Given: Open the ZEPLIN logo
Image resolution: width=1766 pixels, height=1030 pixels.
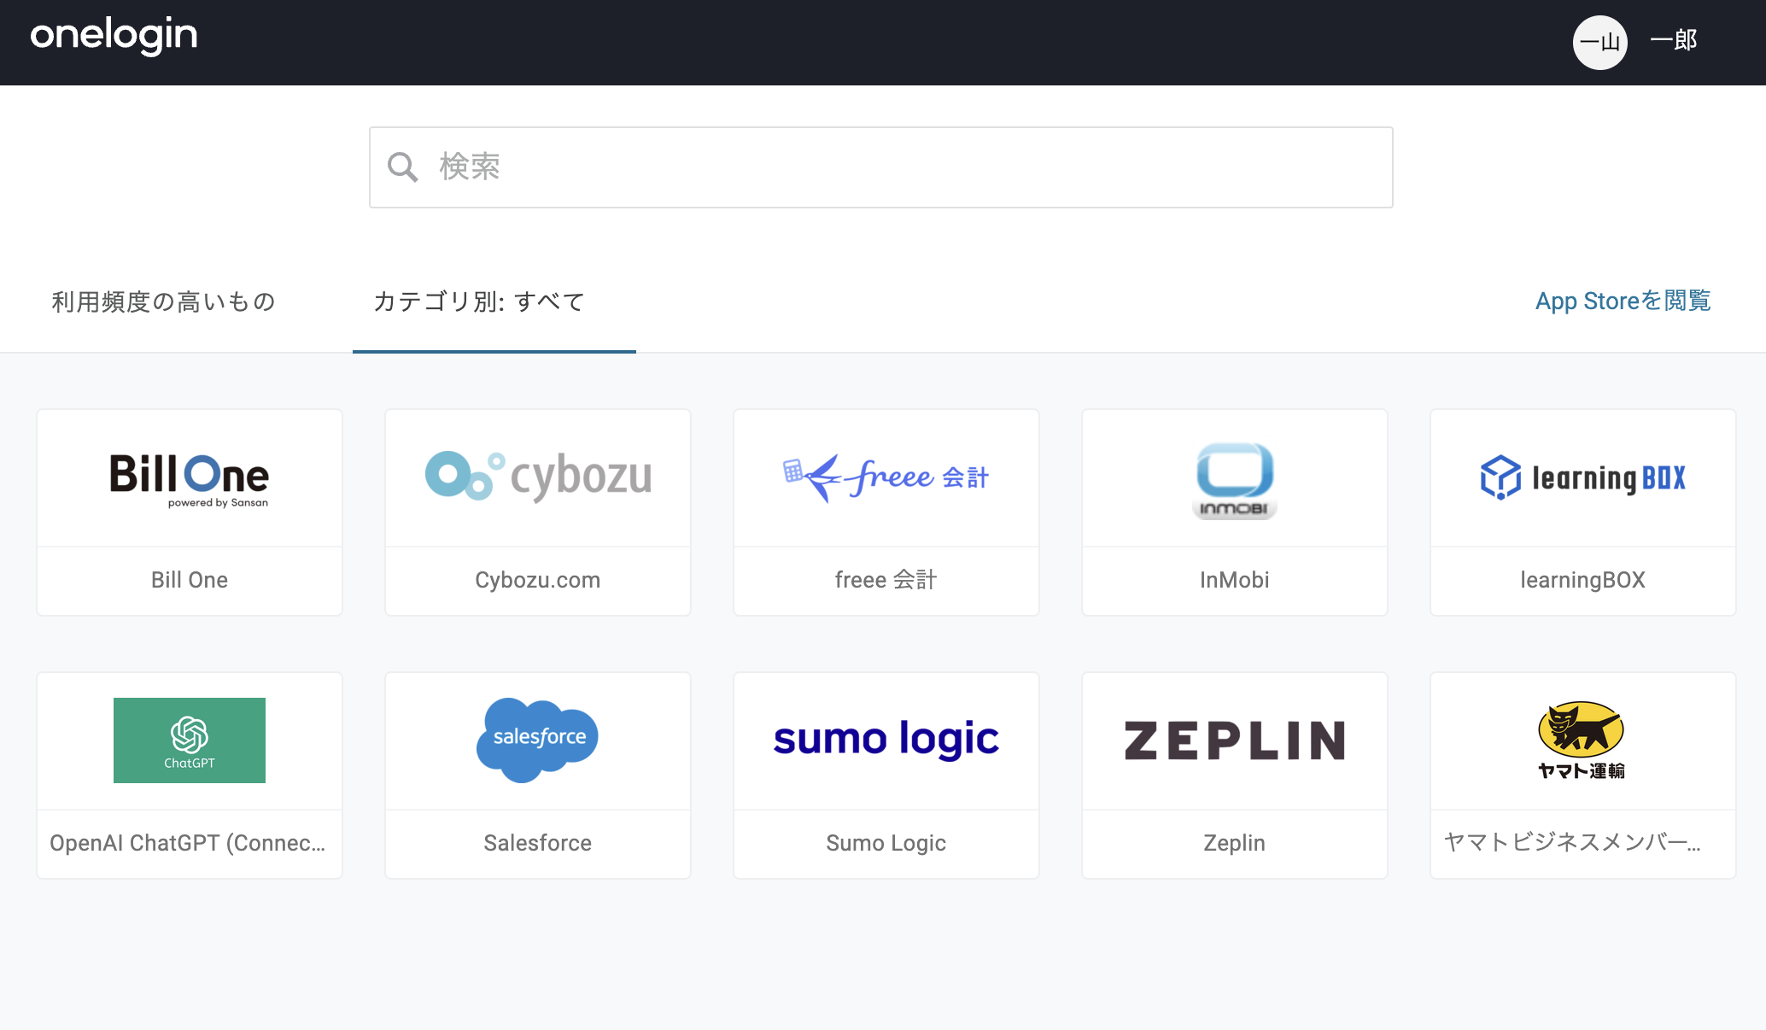Looking at the screenshot, I should 1234,740.
